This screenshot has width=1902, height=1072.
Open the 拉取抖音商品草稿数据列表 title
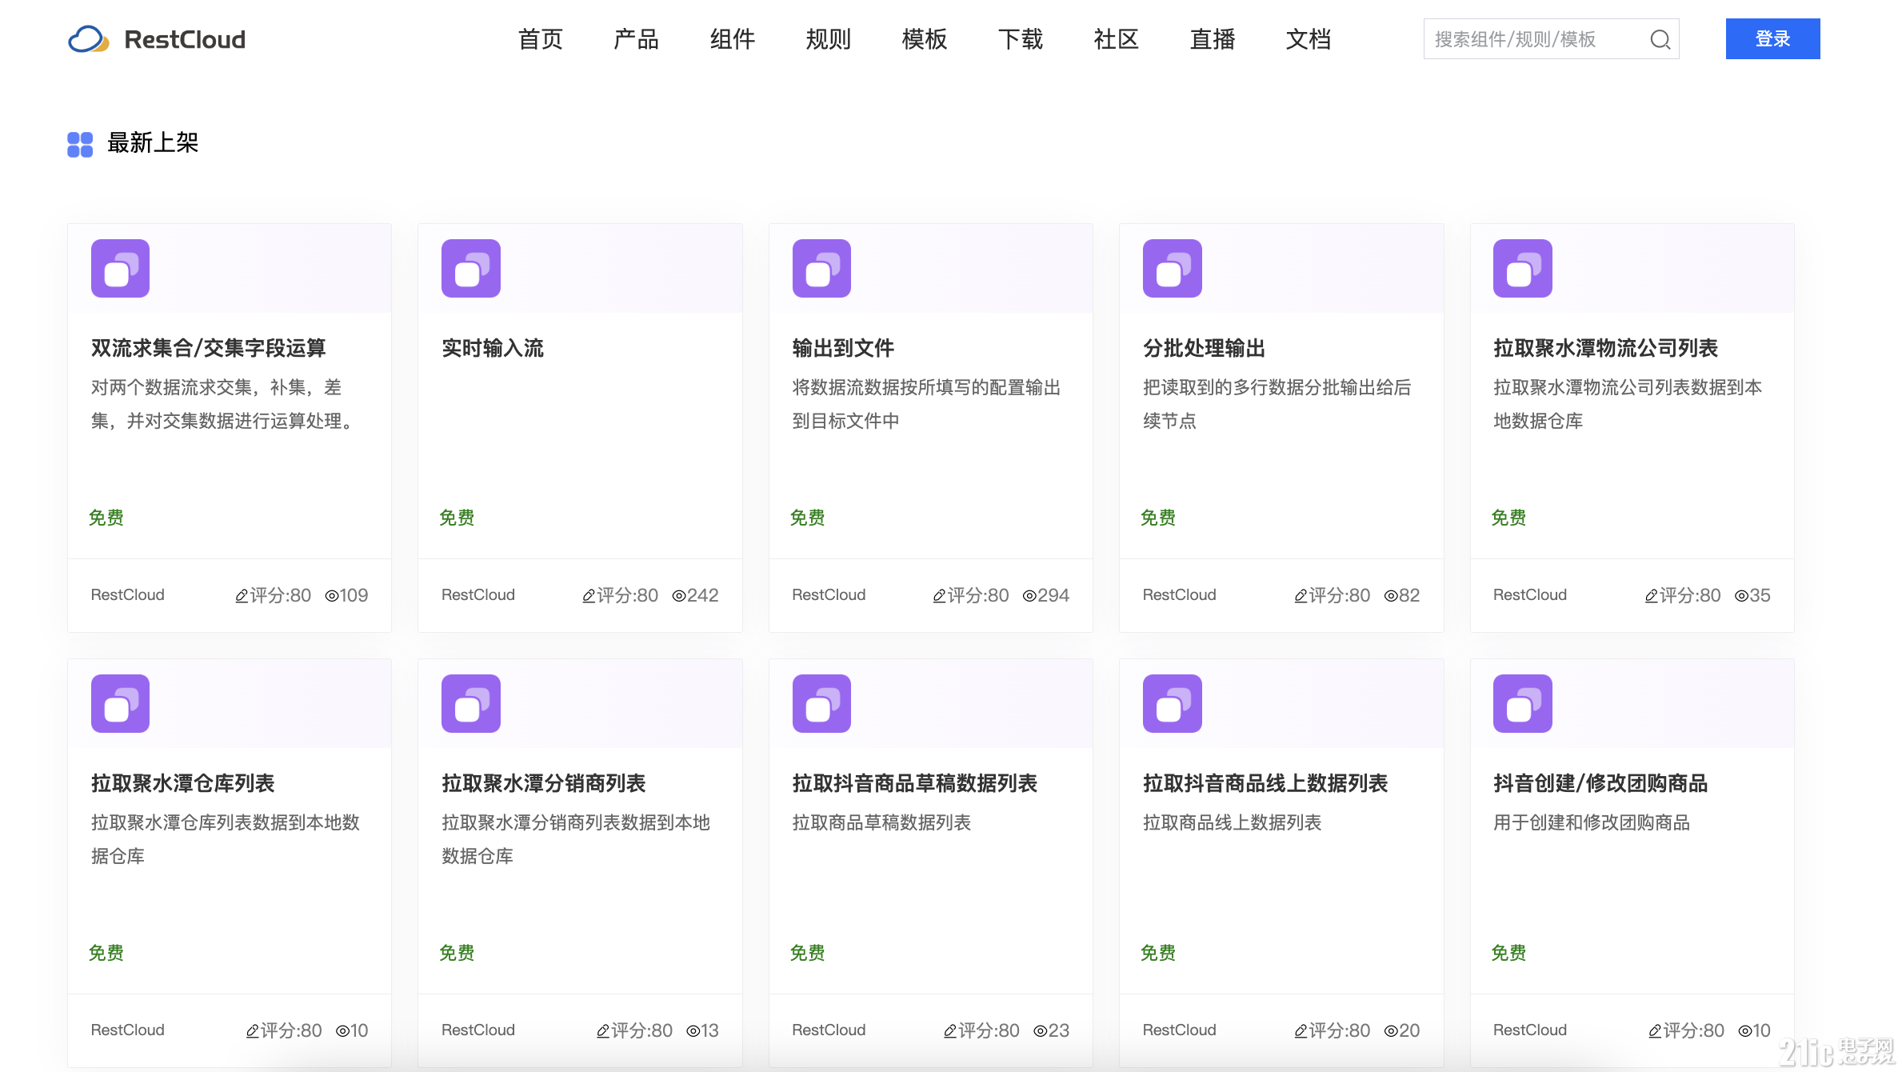coord(915,783)
